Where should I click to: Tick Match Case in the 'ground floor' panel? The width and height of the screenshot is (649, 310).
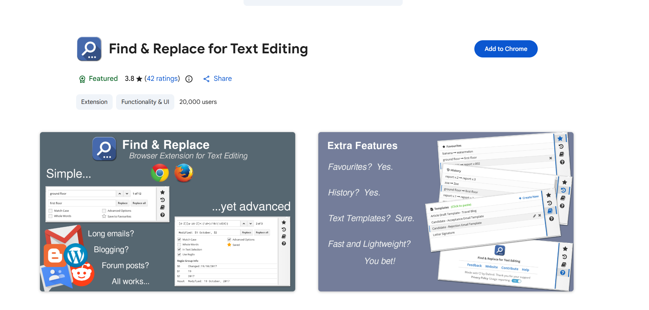[x=51, y=211]
